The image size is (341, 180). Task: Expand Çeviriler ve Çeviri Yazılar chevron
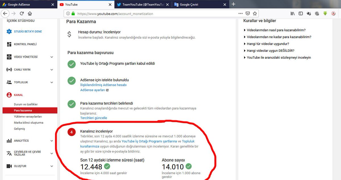pos(52,153)
